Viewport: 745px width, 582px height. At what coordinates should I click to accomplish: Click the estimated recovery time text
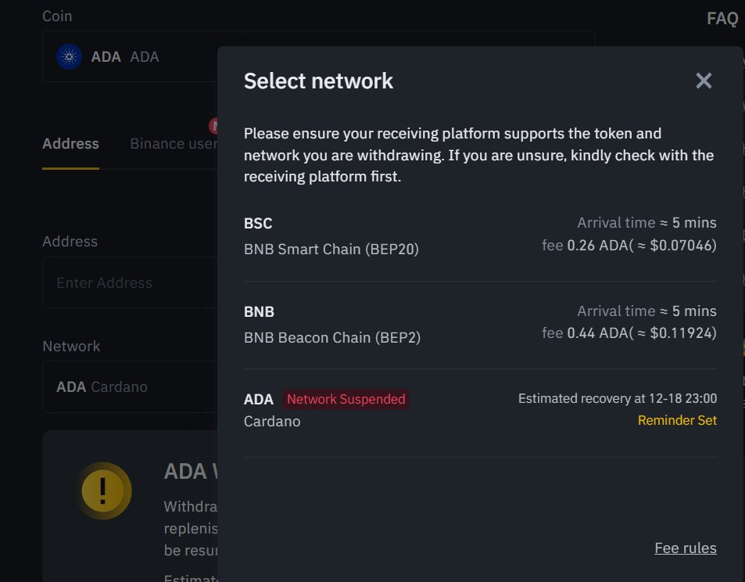point(617,398)
